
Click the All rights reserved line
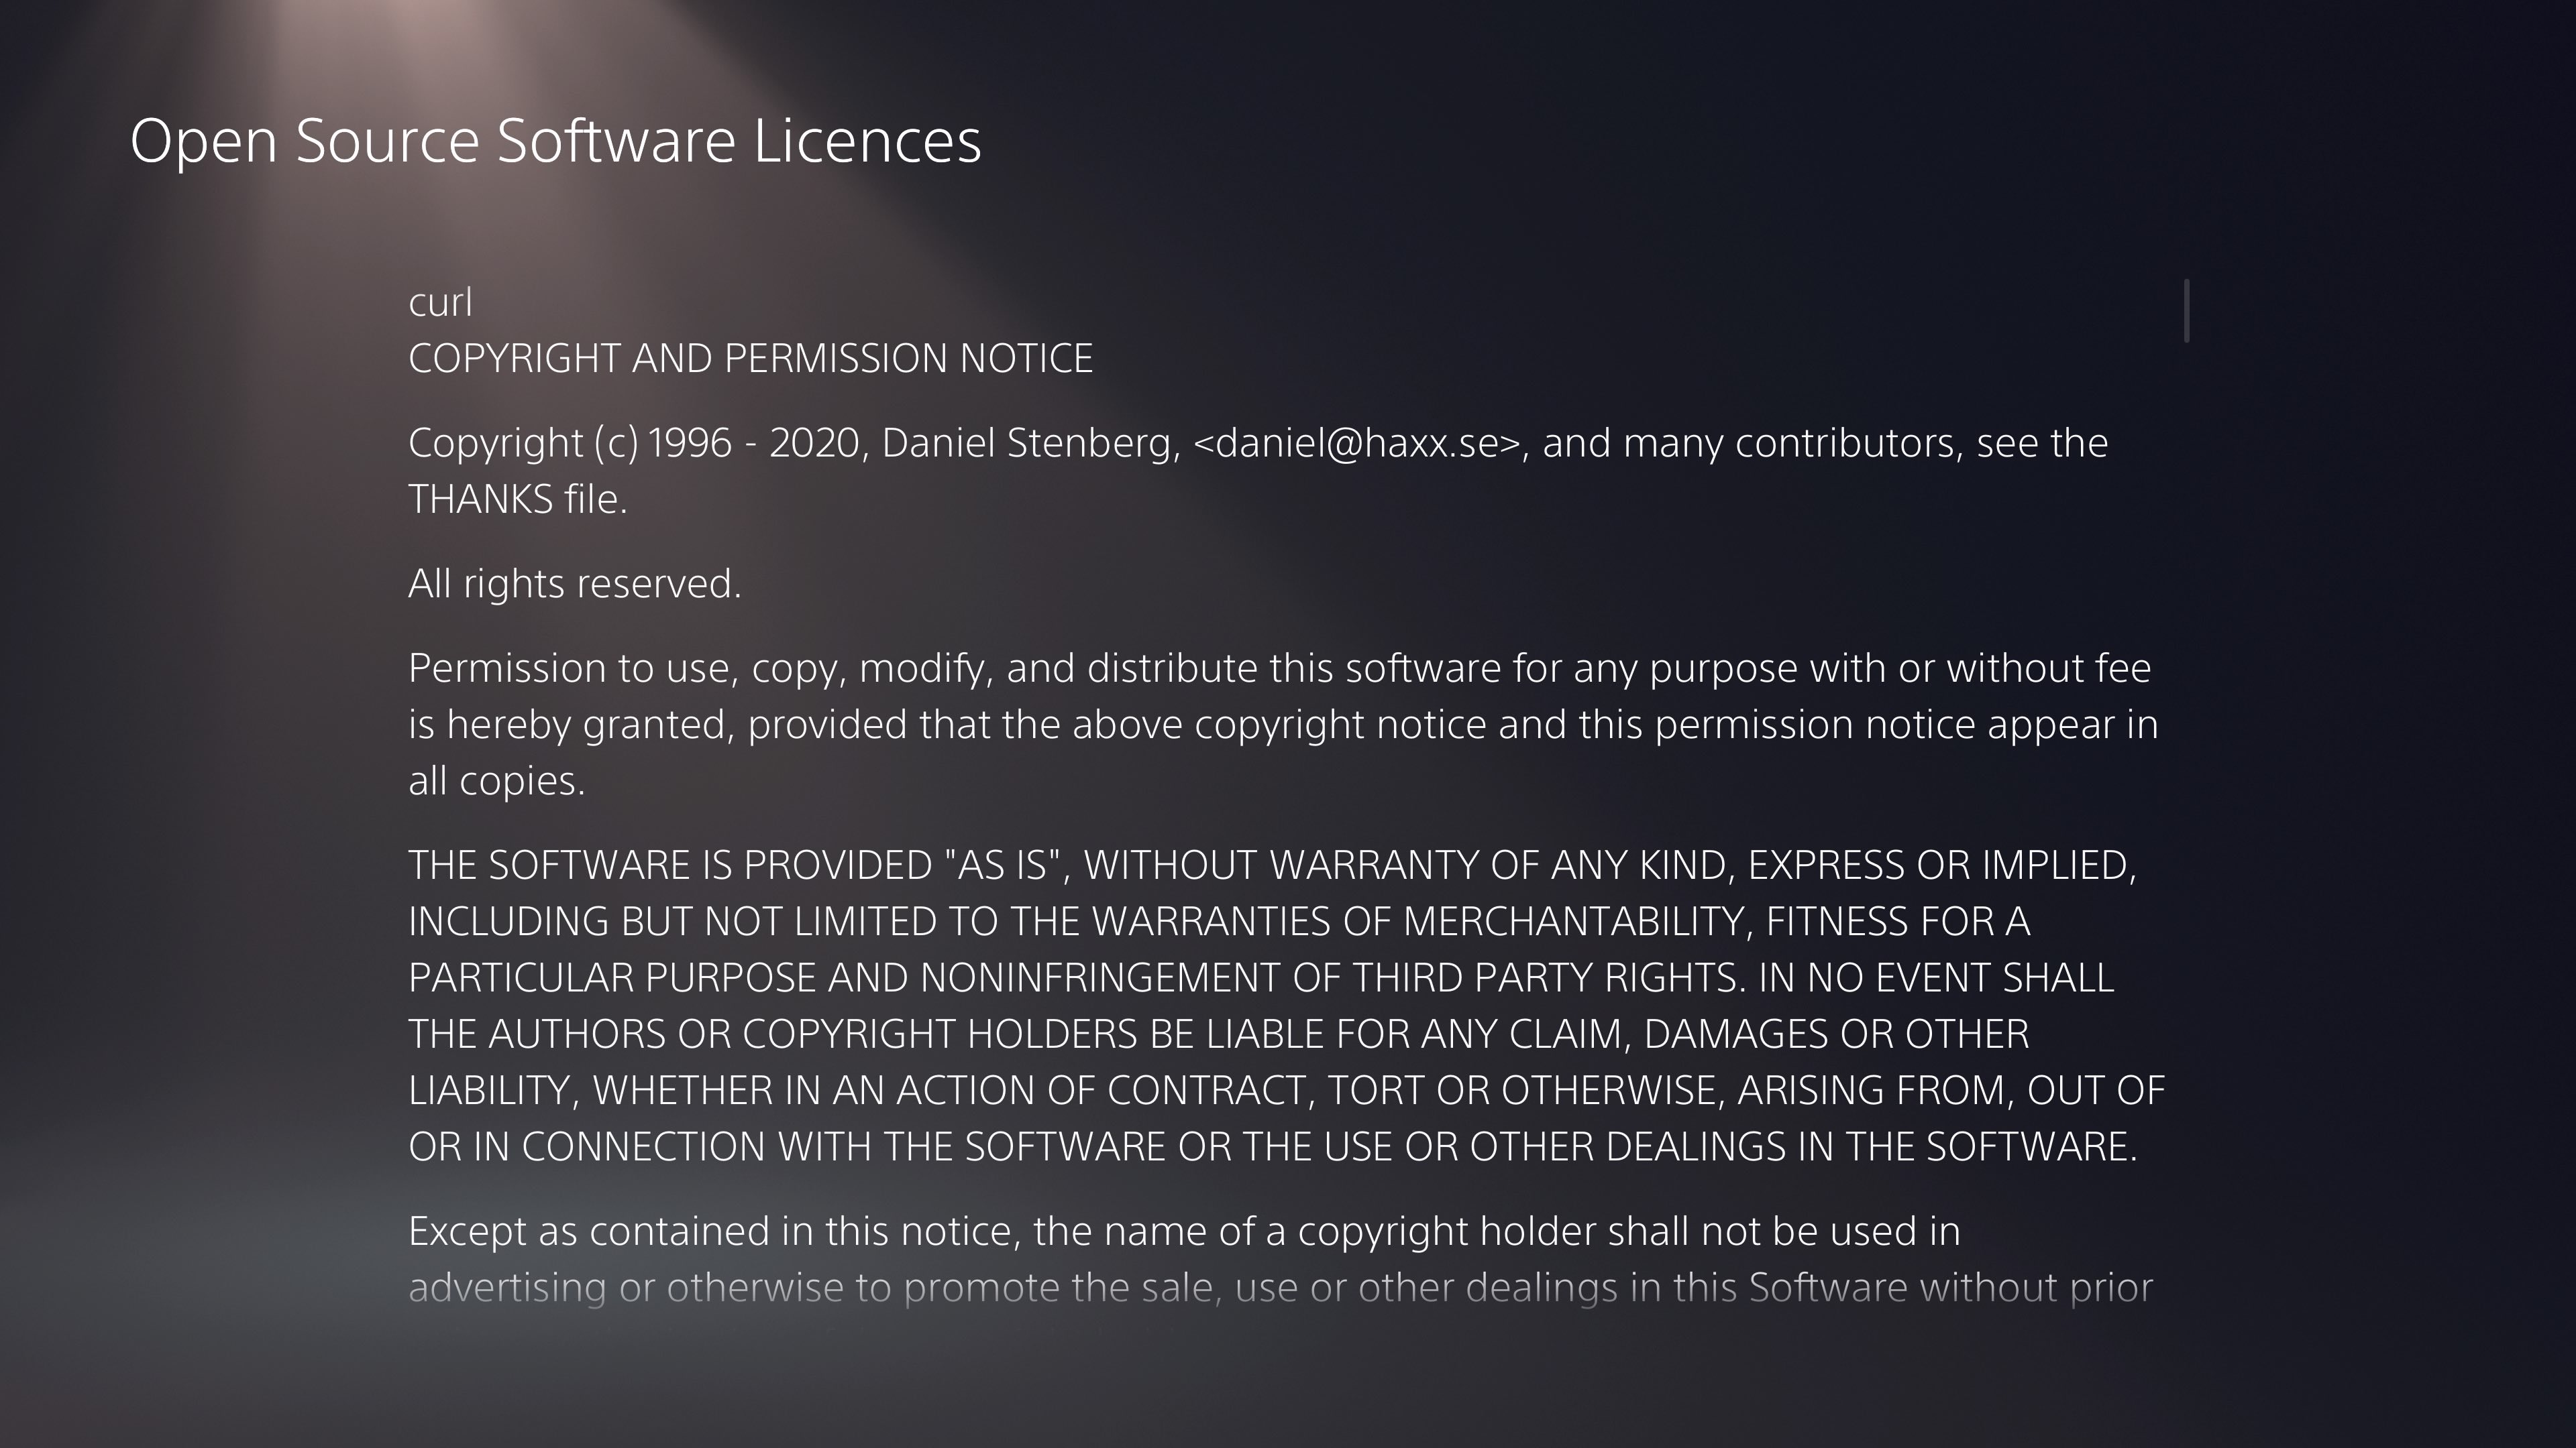[575, 584]
